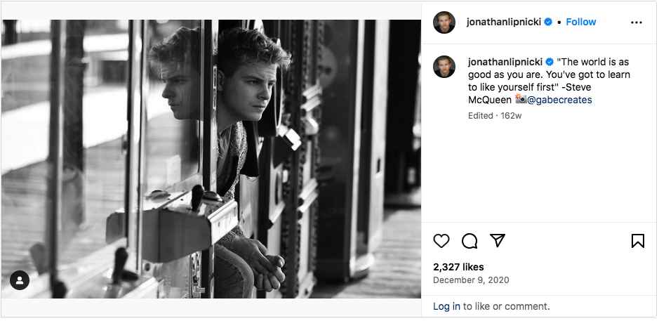
Task: Share the post via paper plane icon
Action: [x=498, y=241]
